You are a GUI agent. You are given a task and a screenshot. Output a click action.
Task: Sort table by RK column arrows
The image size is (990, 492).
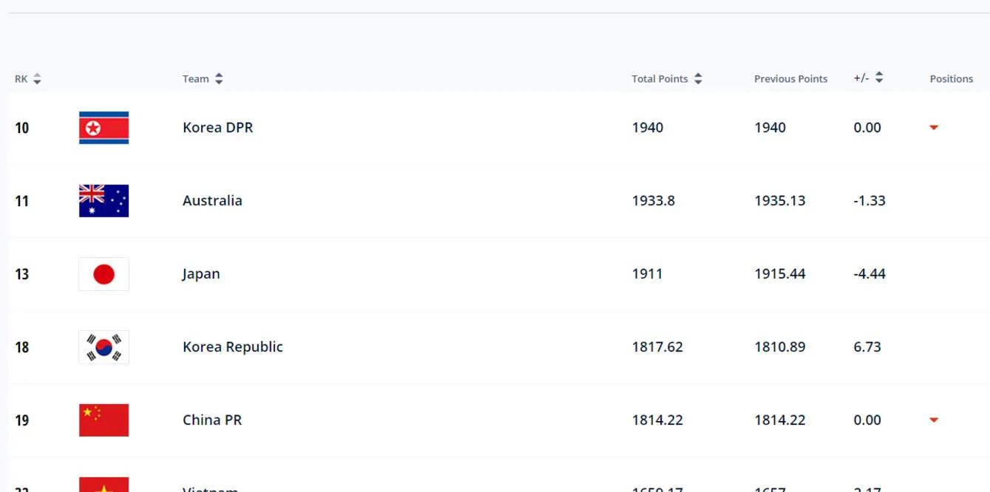[x=37, y=79]
